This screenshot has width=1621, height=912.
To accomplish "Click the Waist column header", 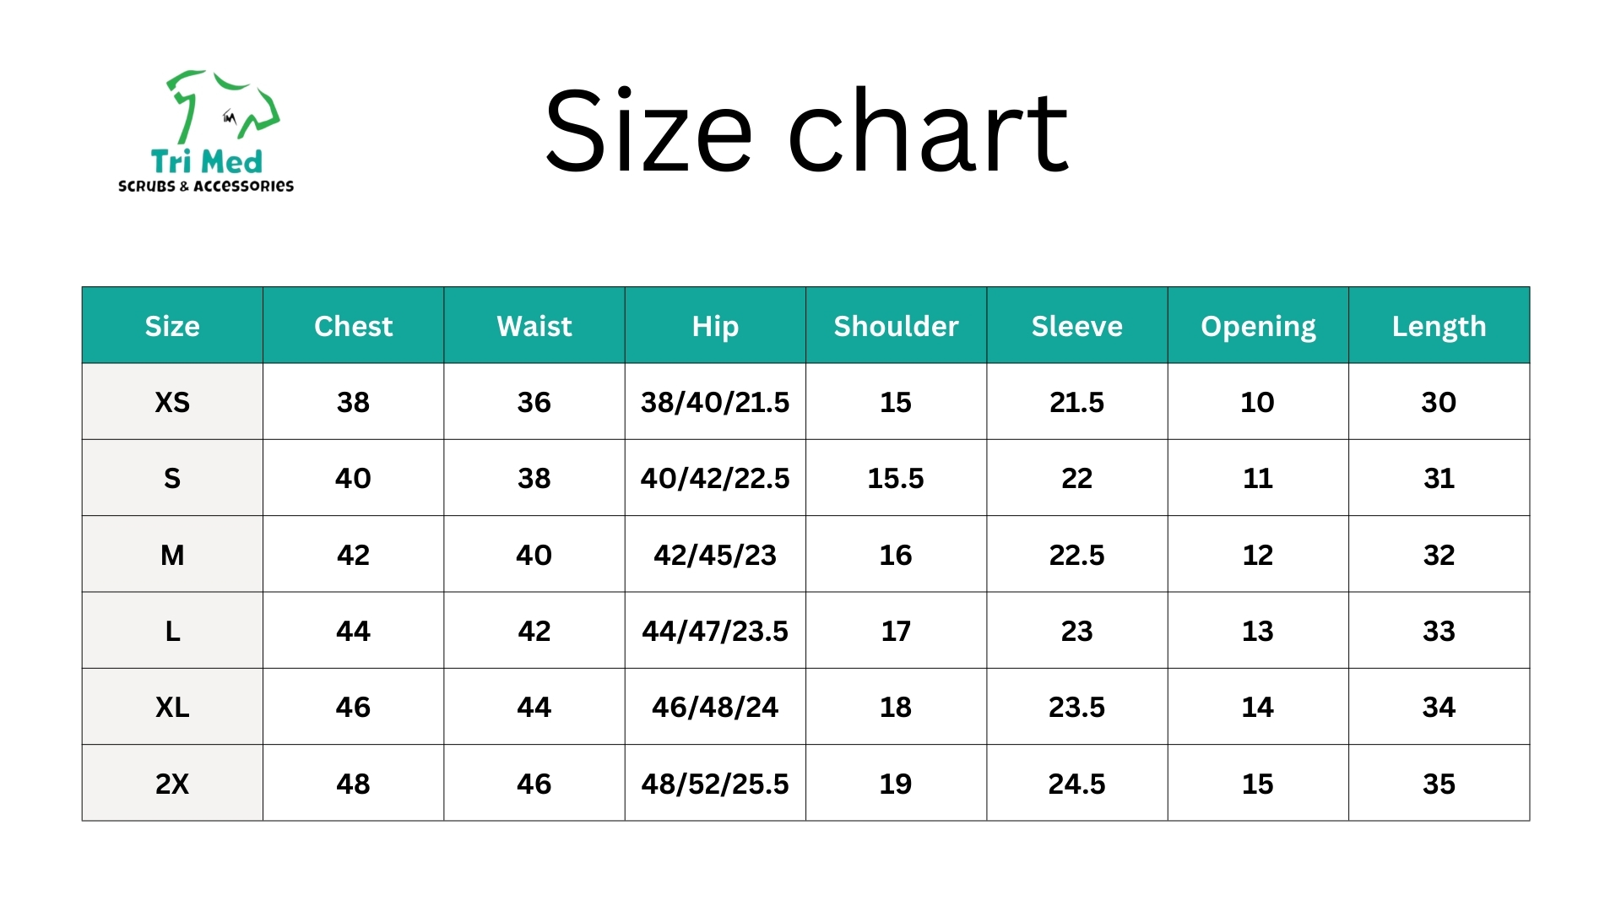I will point(534,326).
